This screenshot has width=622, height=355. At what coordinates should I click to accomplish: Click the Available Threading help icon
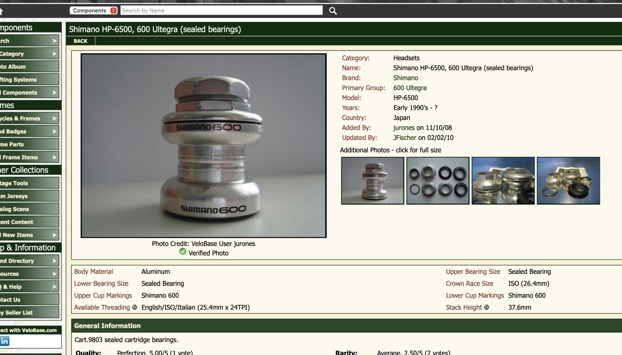pos(135,307)
